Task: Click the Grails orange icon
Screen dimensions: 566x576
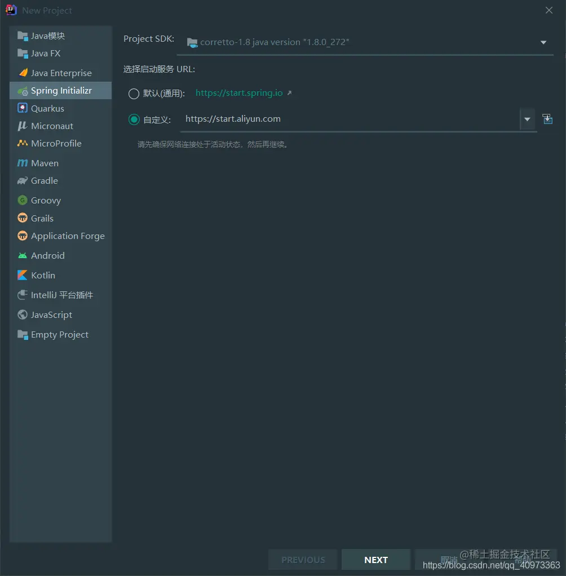Action: click(23, 218)
